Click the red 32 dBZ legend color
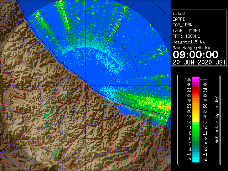The image size is (228, 171). [196, 90]
